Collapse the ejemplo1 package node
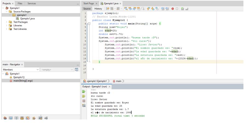Viewport: 247px width, 123px height. click(10, 15)
